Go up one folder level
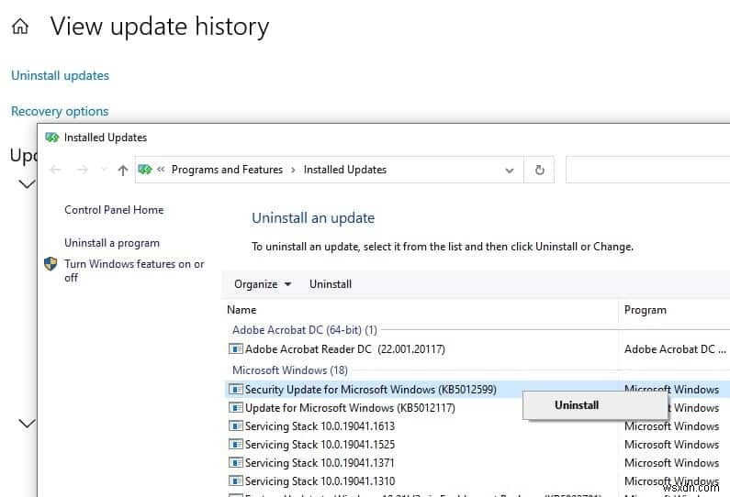 point(123,171)
